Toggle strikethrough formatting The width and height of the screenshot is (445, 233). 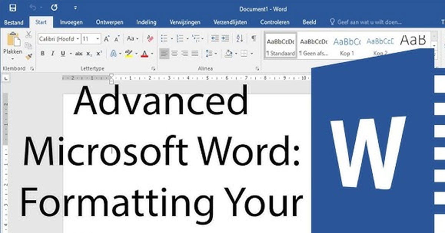coord(79,54)
